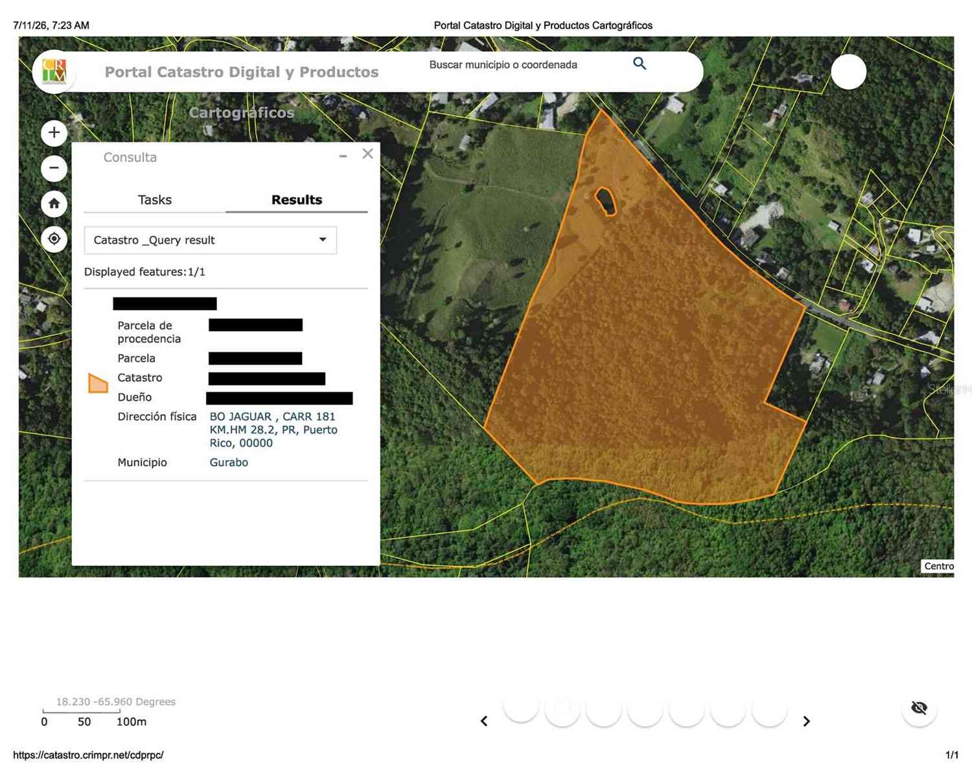The width and height of the screenshot is (972, 778).
Task: Close the Consulta panel
Action: 367,154
